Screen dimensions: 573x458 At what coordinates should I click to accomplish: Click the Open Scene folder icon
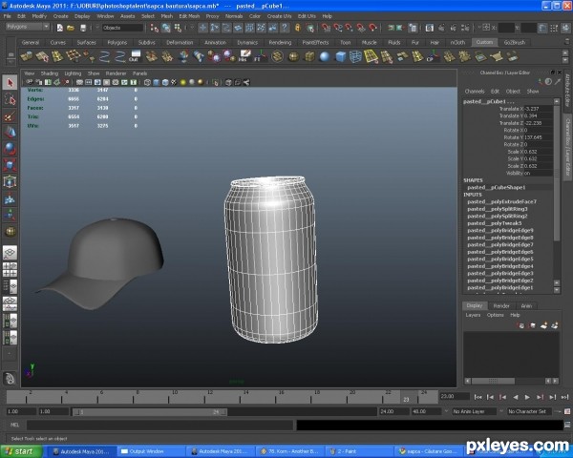(71, 28)
